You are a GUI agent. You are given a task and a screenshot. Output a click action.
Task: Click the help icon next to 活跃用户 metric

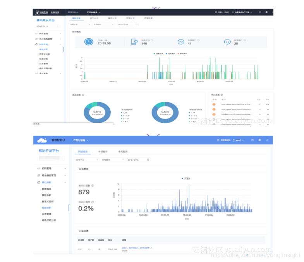pos(198,40)
